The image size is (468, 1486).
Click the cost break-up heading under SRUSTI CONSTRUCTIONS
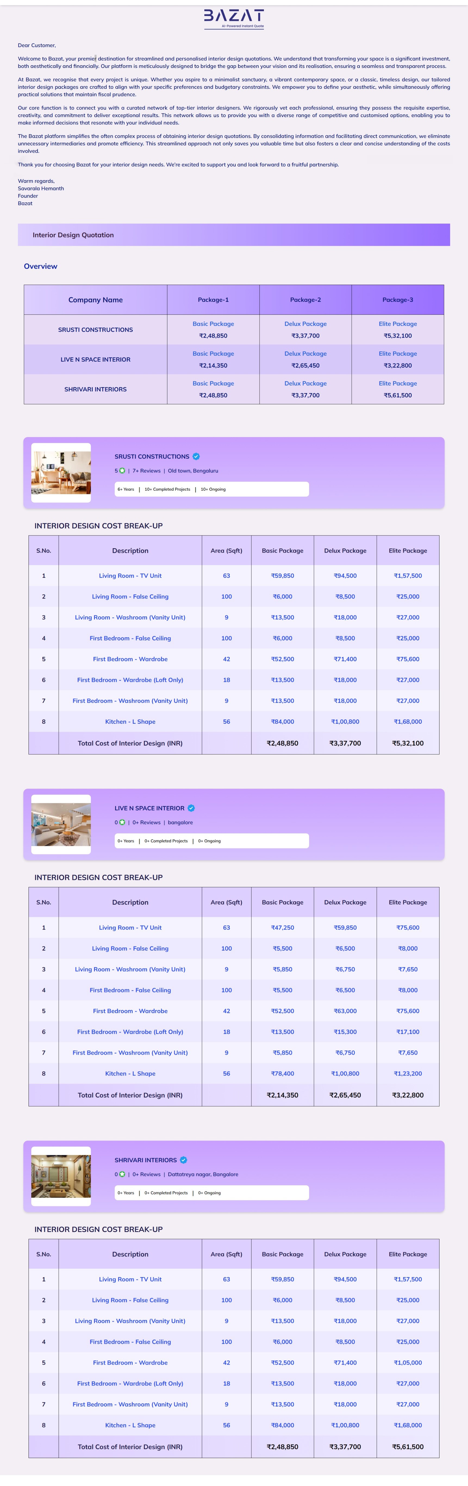click(x=99, y=526)
